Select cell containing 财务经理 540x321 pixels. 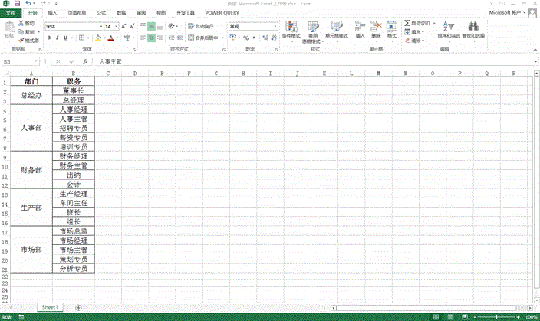click(74, 156)
